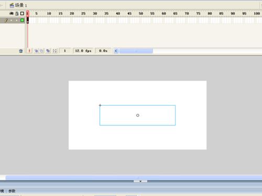
Task: Click the 场景 1 scene label
Action: (x=21, y=5)
